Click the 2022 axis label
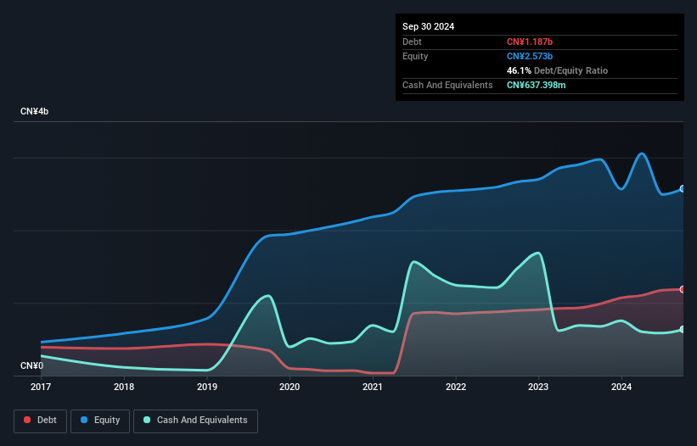 pos(456,387)
